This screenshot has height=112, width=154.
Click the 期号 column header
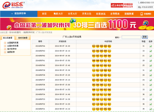[x=40, y=41]
